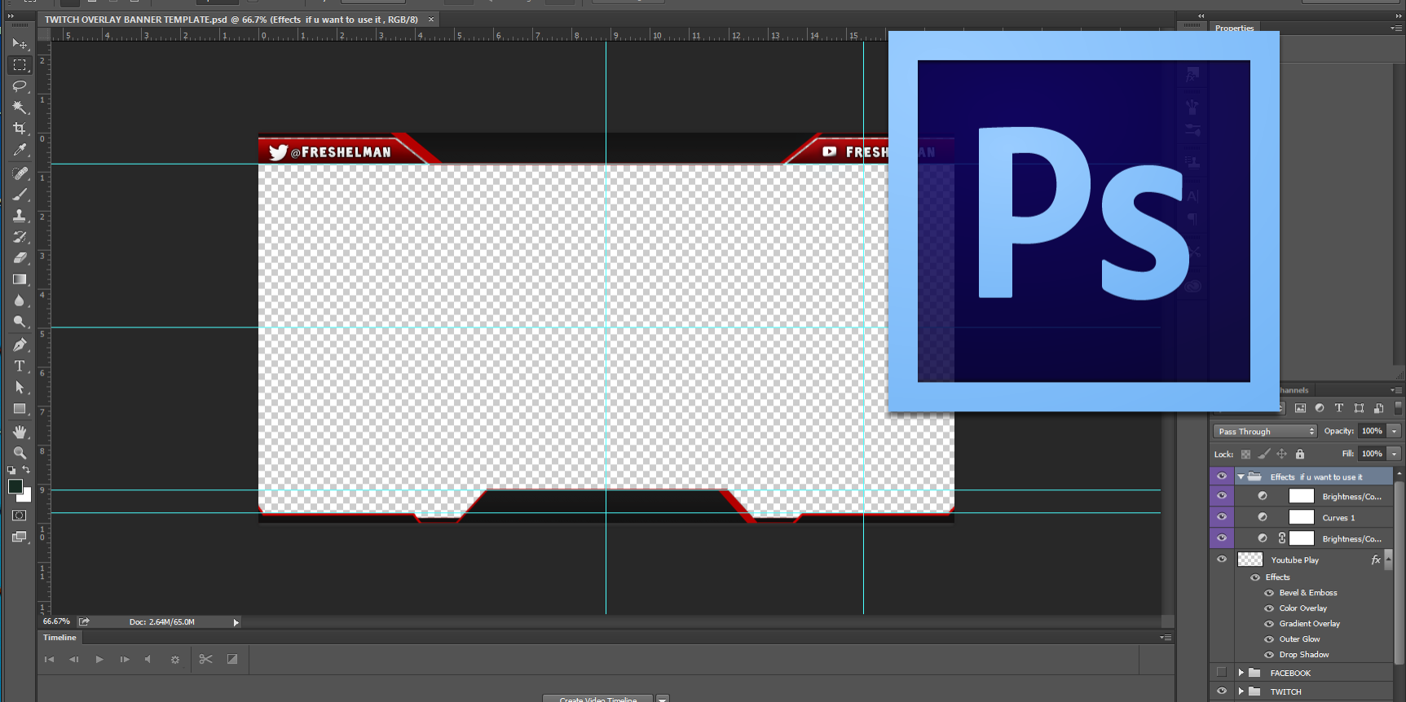This screenshot has width=1406, height=702.
Task: Filter layers by pixel layers icon
Action: pos(1300,408)
